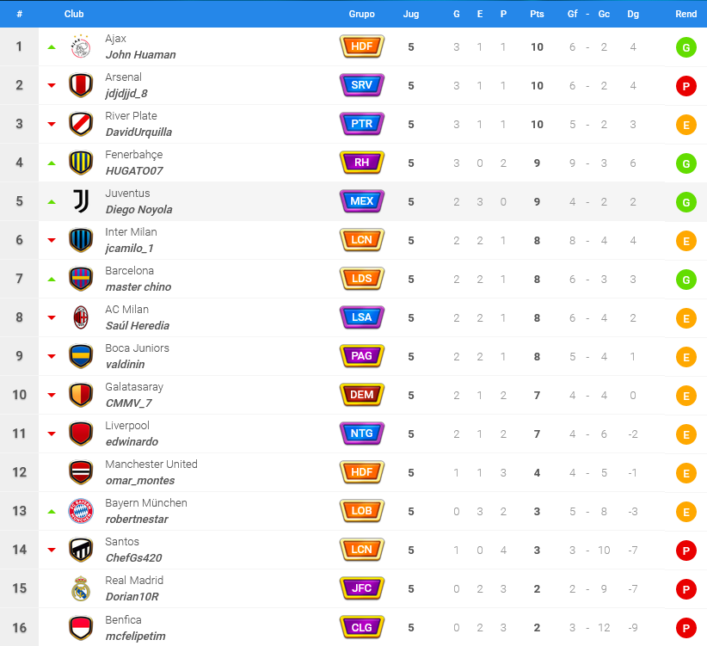Click the green G form indicator for Ajax
Image resolution: width=707 pixels, height=646 pixels.
[x=685, y=47]
